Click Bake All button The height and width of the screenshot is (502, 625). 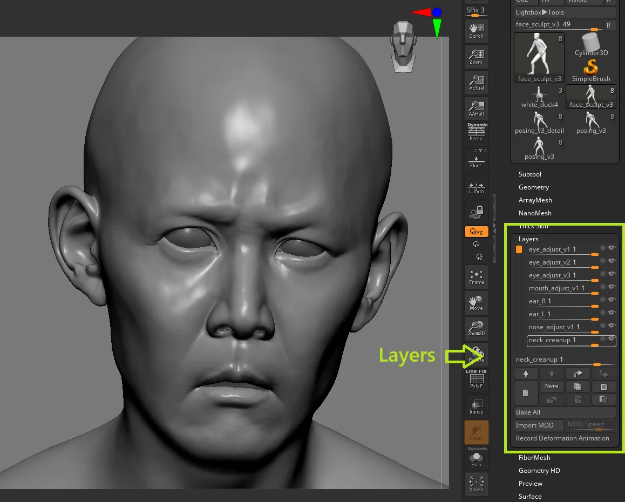(565, 412)
